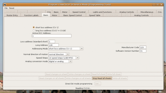The image size is (166, 93).
Task: Switch to the Function Labels tab
Action: 31,15
